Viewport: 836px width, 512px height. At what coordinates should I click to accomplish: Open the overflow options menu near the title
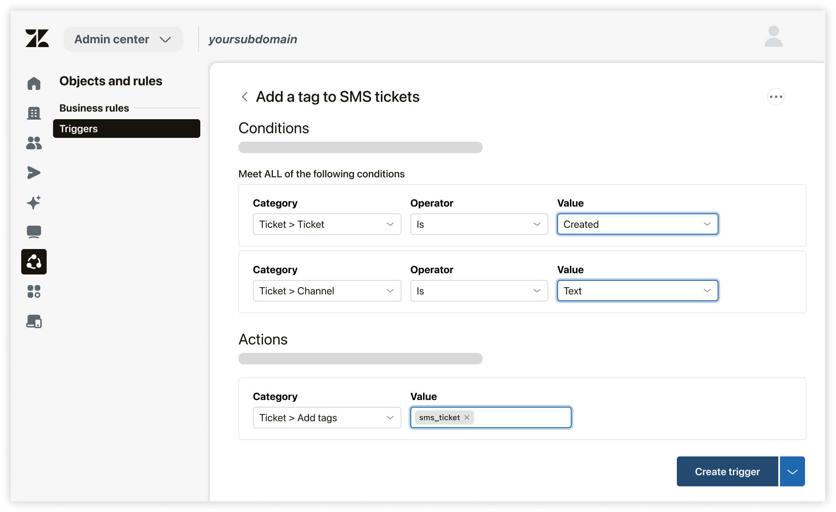776,97
